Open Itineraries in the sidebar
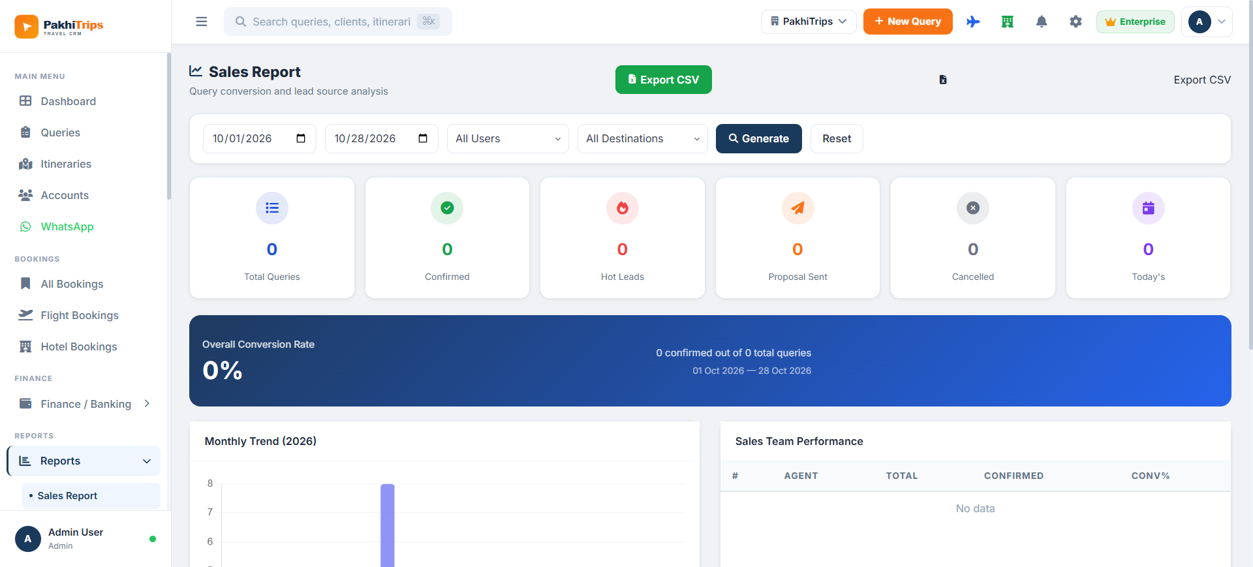The height and width of the screenshot is (567, 1253). pyautogui.click(x=85, y=164)
